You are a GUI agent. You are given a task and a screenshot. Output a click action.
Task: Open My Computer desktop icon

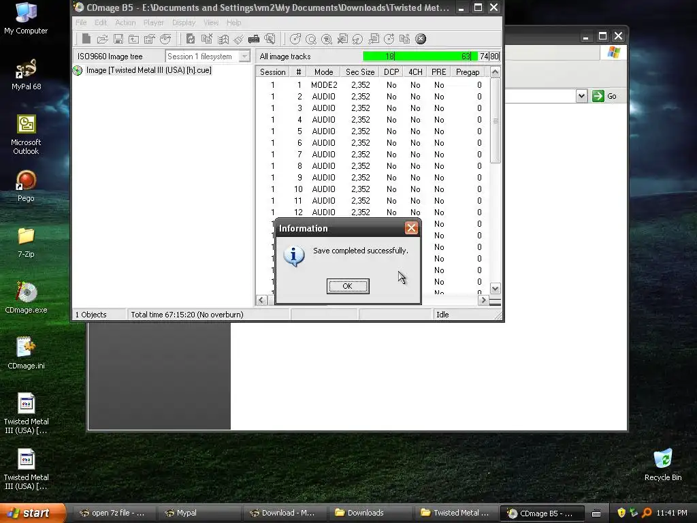[26, 18]
